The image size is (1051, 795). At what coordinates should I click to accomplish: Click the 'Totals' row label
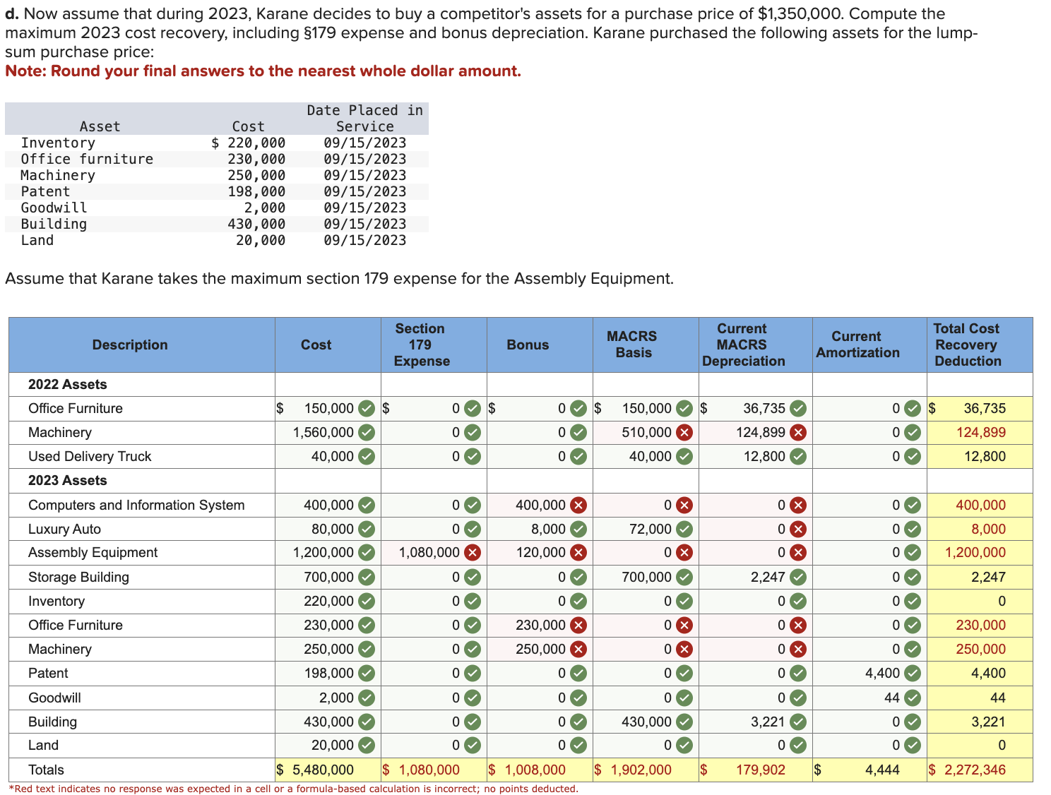pyautogui.click(x=46, y=770)
